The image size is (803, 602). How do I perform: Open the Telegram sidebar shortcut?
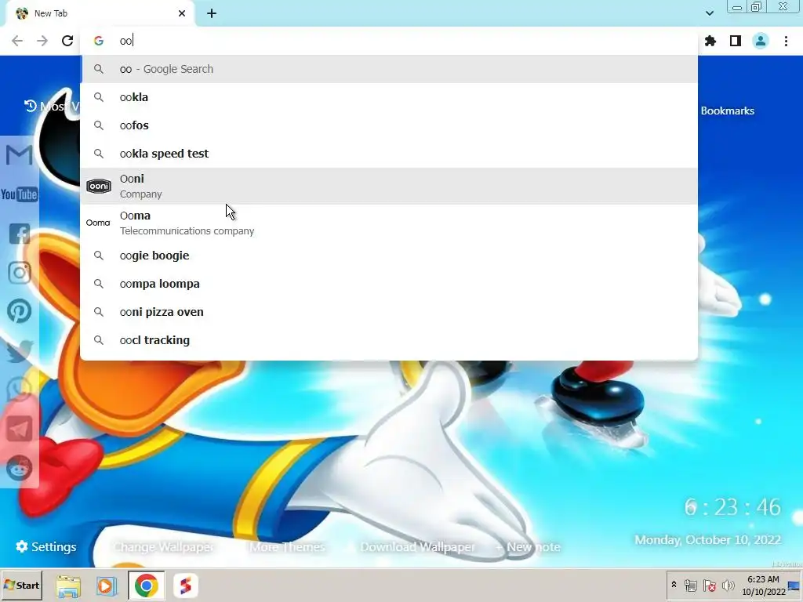[x=20, y=429]
